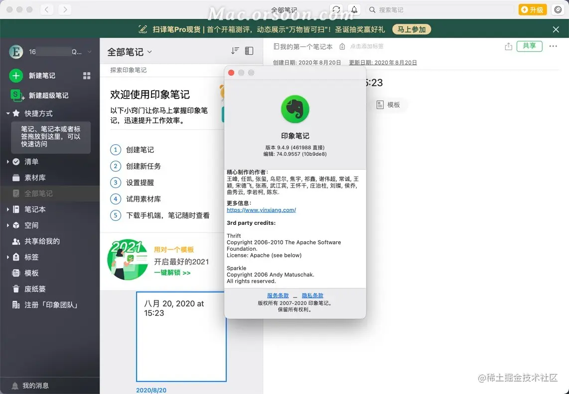The height and width of the screenshot is (394, 569).
Task: Click the 模板 template button in the note
Action: pyautogui.click(x=388, y=105)
